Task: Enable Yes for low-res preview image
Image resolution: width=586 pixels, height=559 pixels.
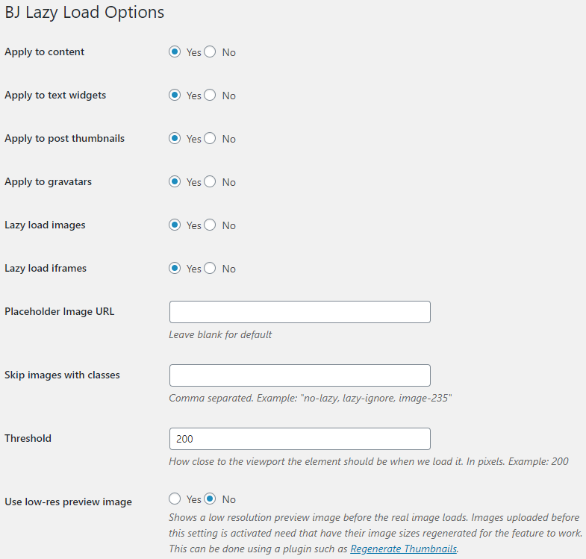Action: coord(175,499)
